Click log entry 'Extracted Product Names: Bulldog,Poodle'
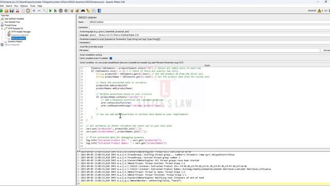The image size is (330, 186). point(176,169)
